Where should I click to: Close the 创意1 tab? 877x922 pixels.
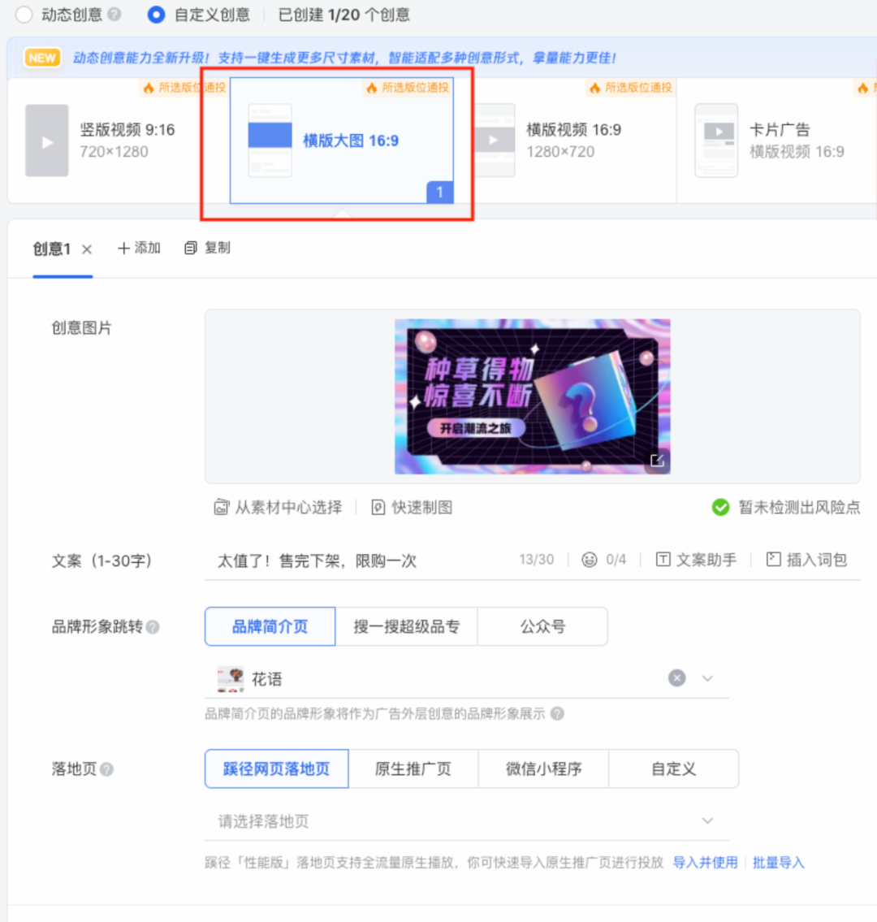[87, 249]
